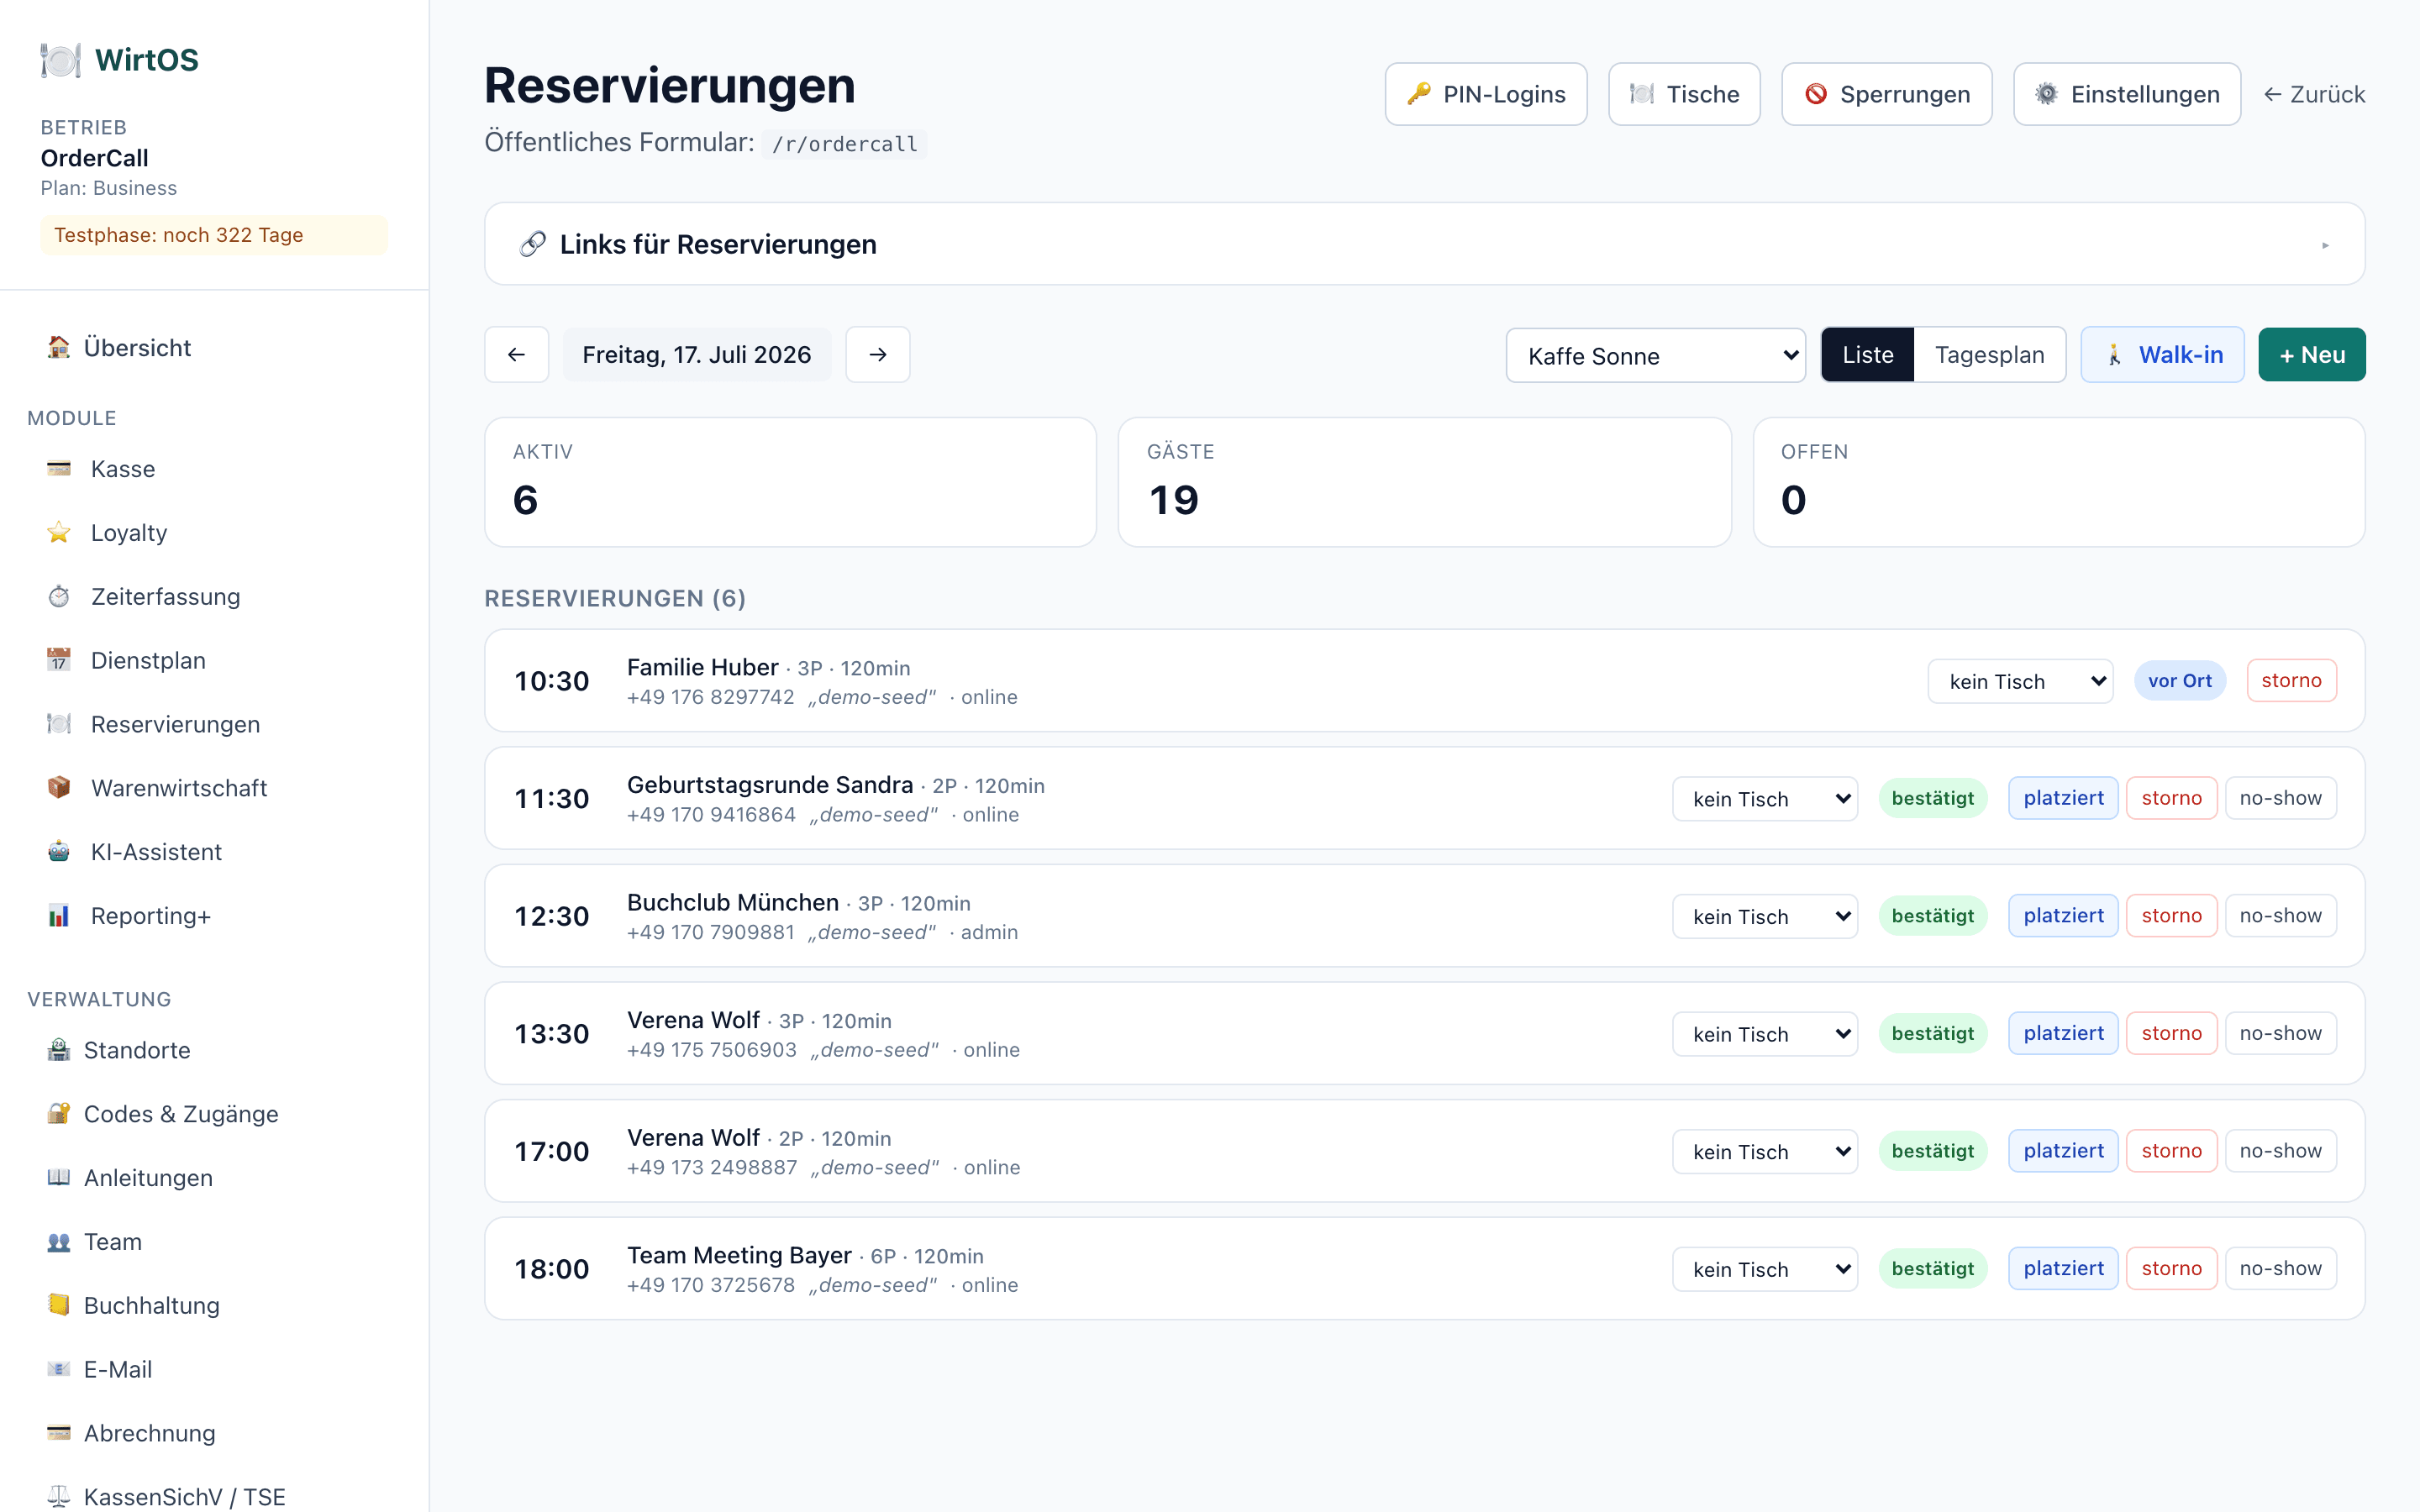Click the Abrechnung credit card icon

tap(59, 1432)
